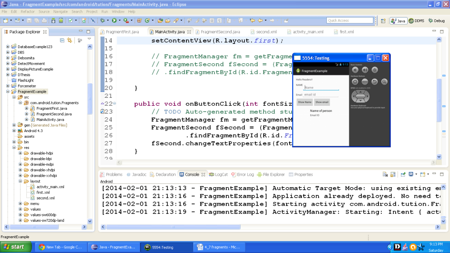Print the current file using the toolbar icon

[44, 20]
